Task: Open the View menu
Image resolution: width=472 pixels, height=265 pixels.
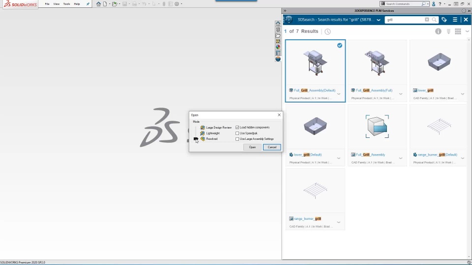Action: [56, 4]
